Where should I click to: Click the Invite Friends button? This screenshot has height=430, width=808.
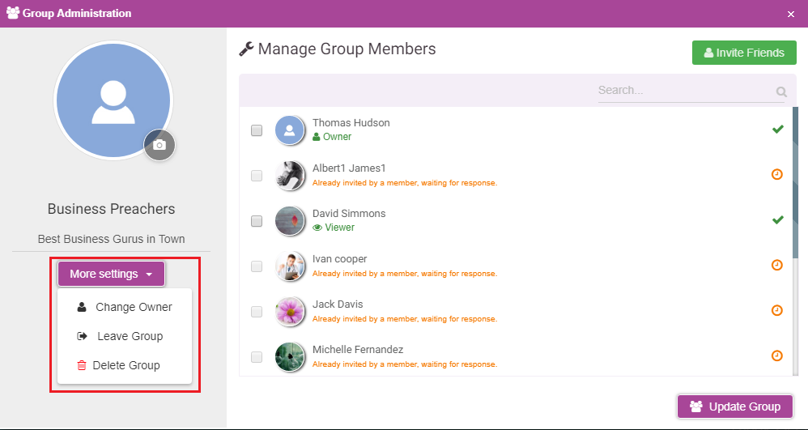coord(744,53)
